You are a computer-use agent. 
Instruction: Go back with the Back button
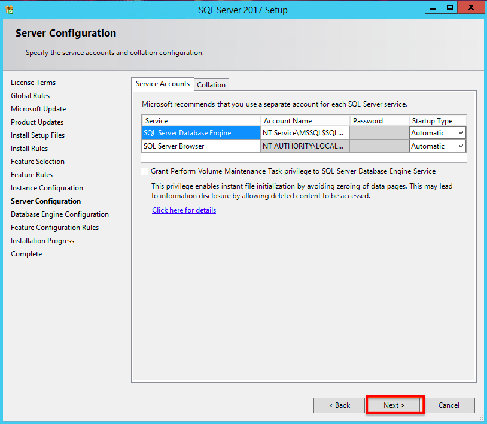(339, 405)
